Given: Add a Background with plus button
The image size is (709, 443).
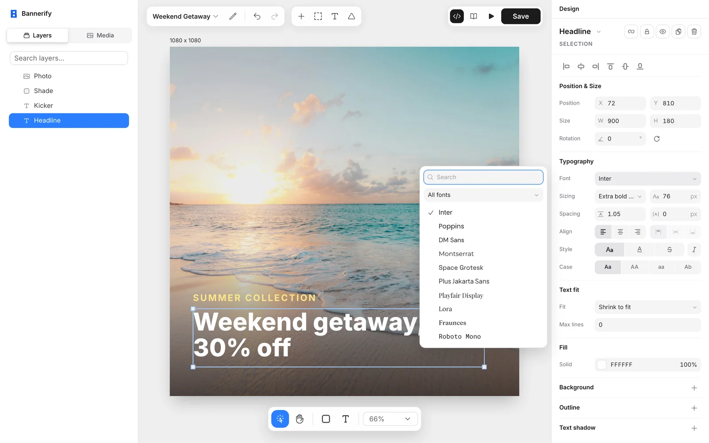Looking at the screenshot, I should 694,388.
